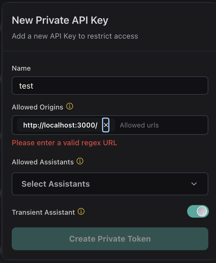This screenshot has height=263, width=216.
Task: Click the New Private API Key heading
Action: 60,21
